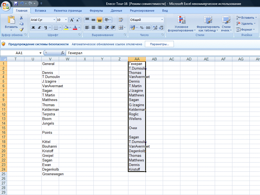
Task: Open the font size dropdown
Action: point(66,20)
